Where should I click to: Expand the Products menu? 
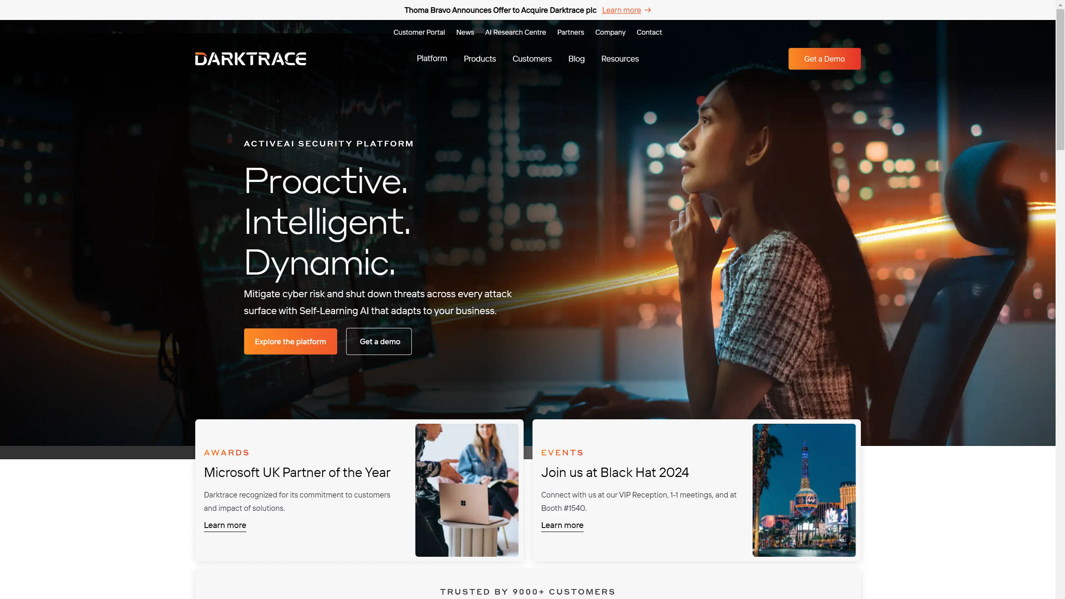[x=480, y=59]
